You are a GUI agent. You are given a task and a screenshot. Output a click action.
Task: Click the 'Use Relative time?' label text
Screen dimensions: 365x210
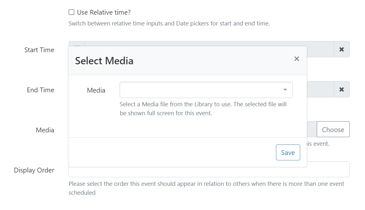(104, 12)
